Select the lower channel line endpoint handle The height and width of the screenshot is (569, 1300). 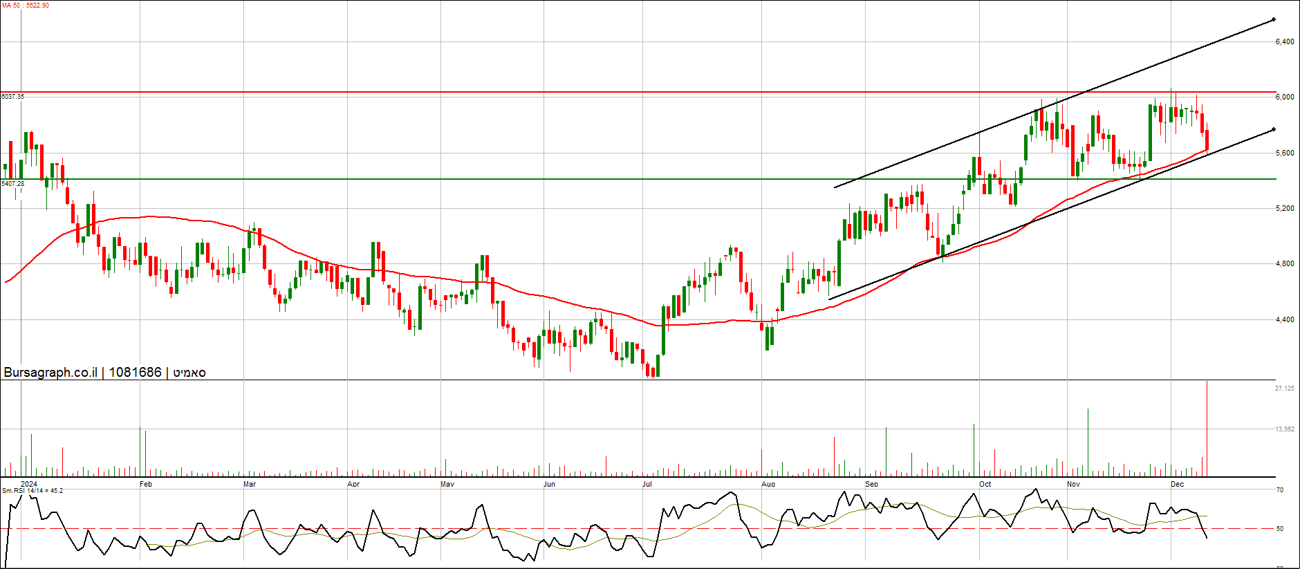click(x=1274, y=129)
